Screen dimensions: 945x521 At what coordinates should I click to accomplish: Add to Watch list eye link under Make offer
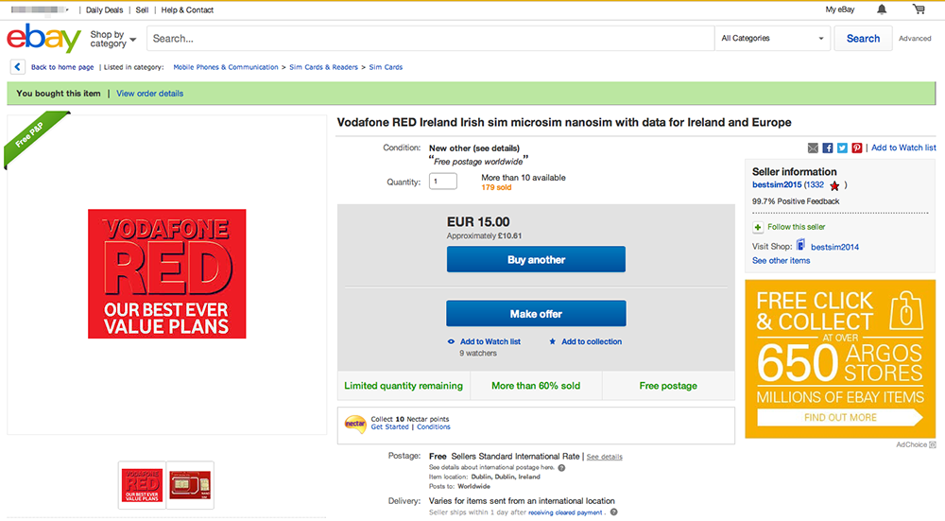tap(484, 341)
